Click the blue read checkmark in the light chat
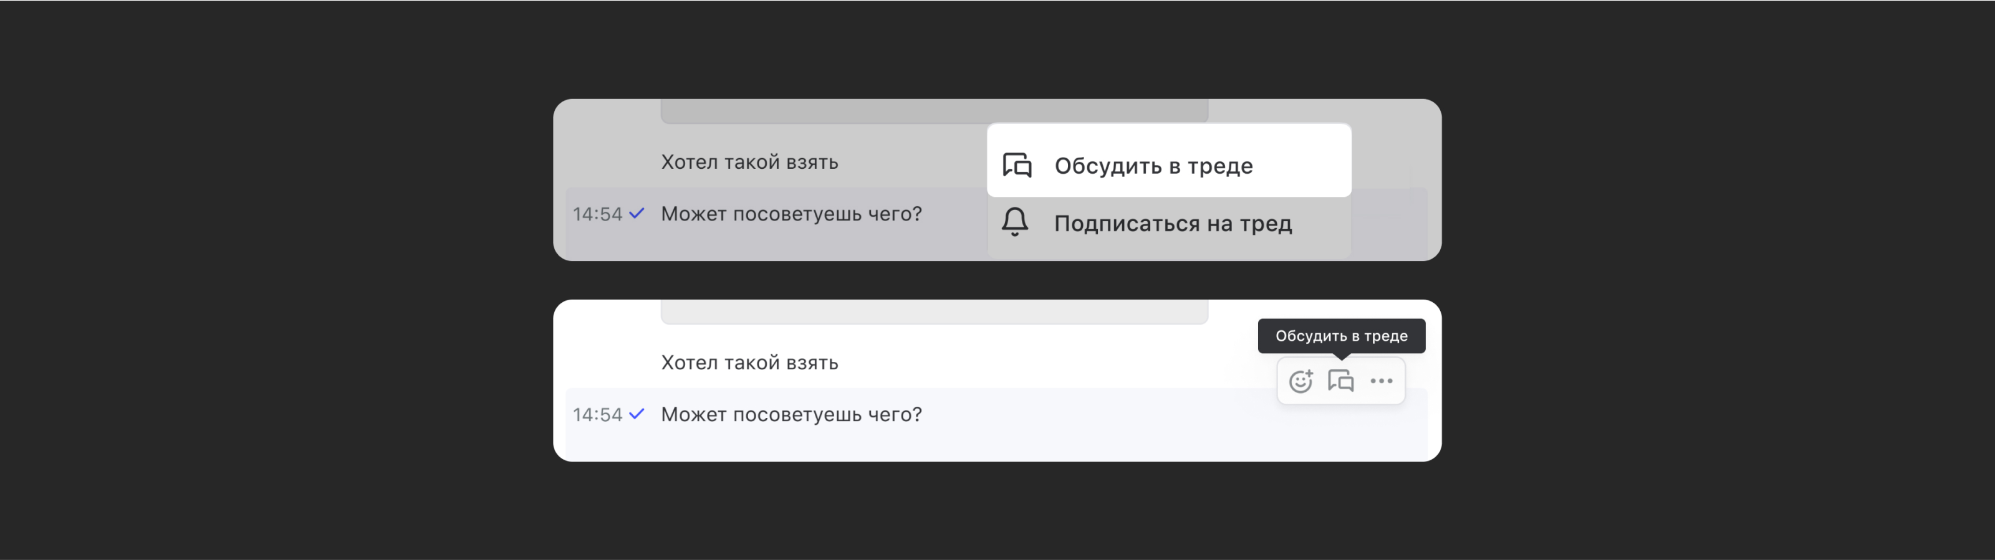Screen dimensions: 1995x560 tap(637, 414)
